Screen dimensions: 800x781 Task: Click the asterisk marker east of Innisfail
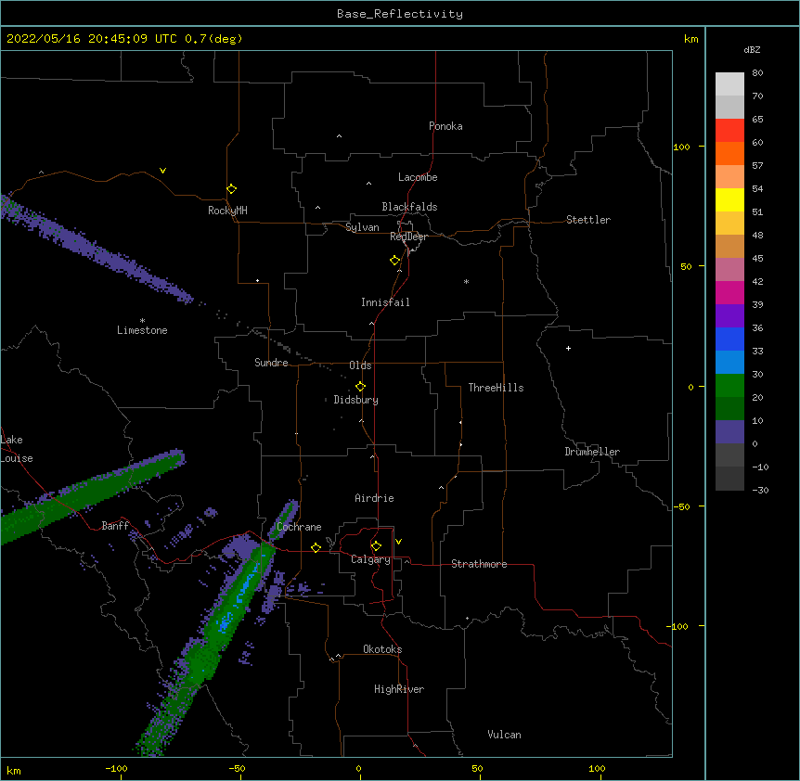466,281
